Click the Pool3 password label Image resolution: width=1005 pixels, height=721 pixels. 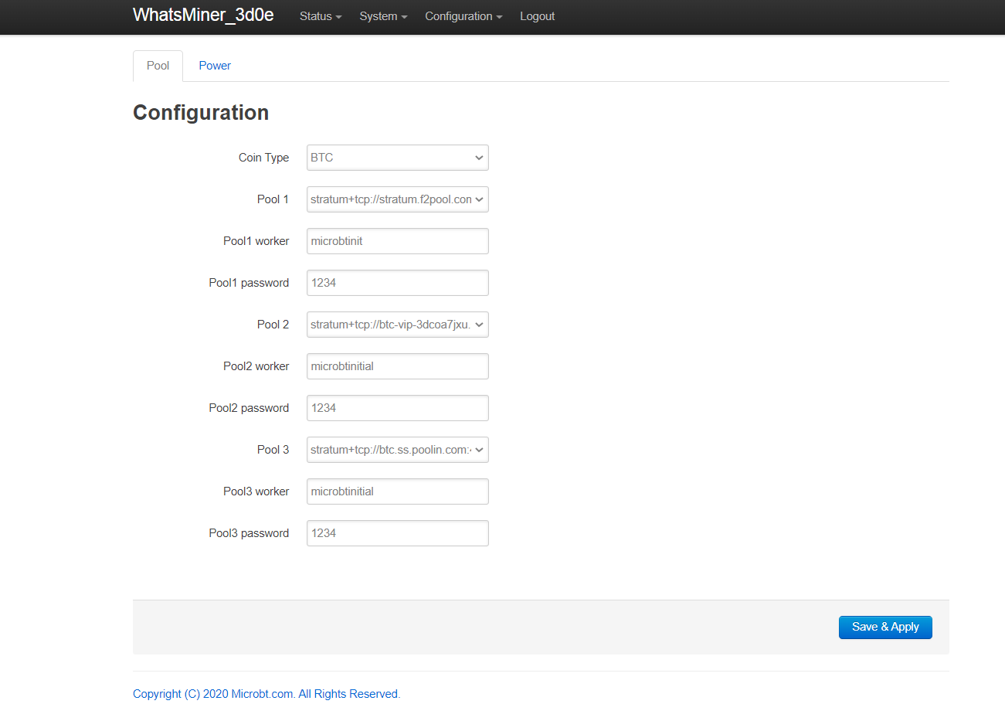tap(249, 533)
